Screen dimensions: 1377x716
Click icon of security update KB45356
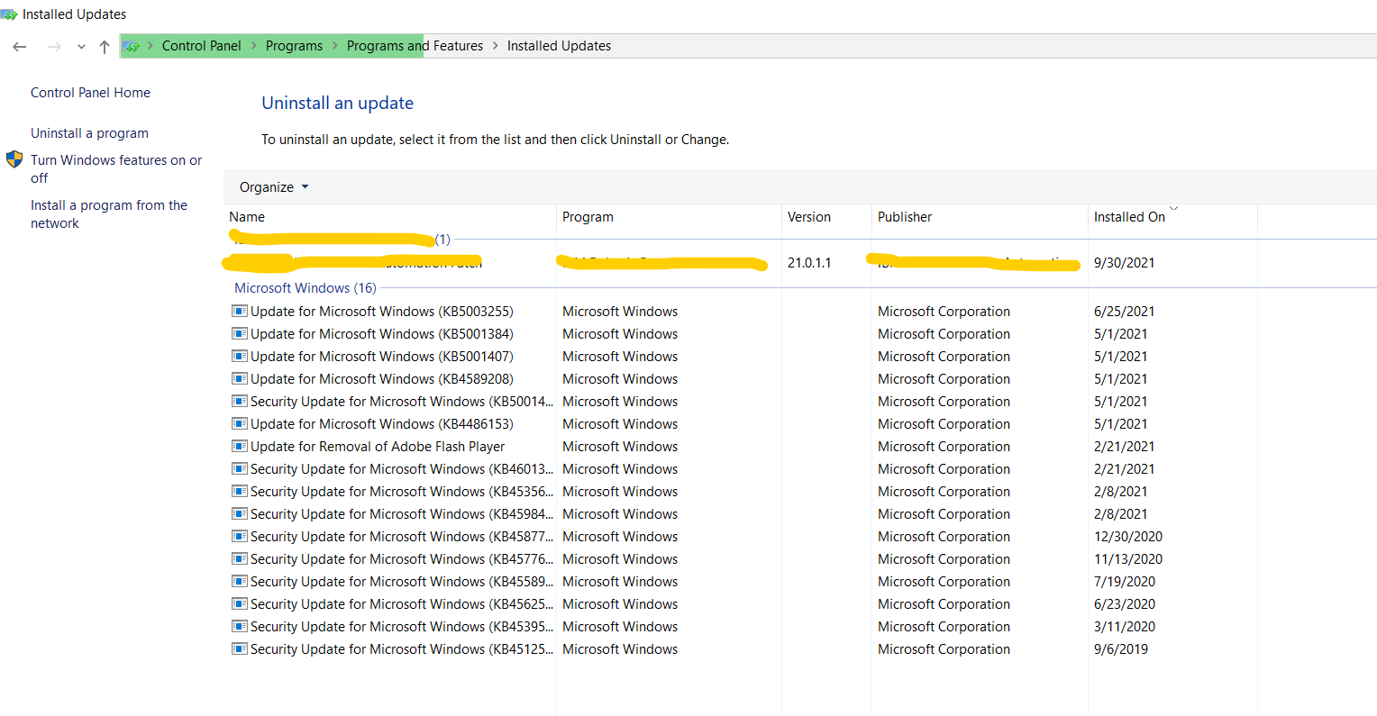click(240, 492)
